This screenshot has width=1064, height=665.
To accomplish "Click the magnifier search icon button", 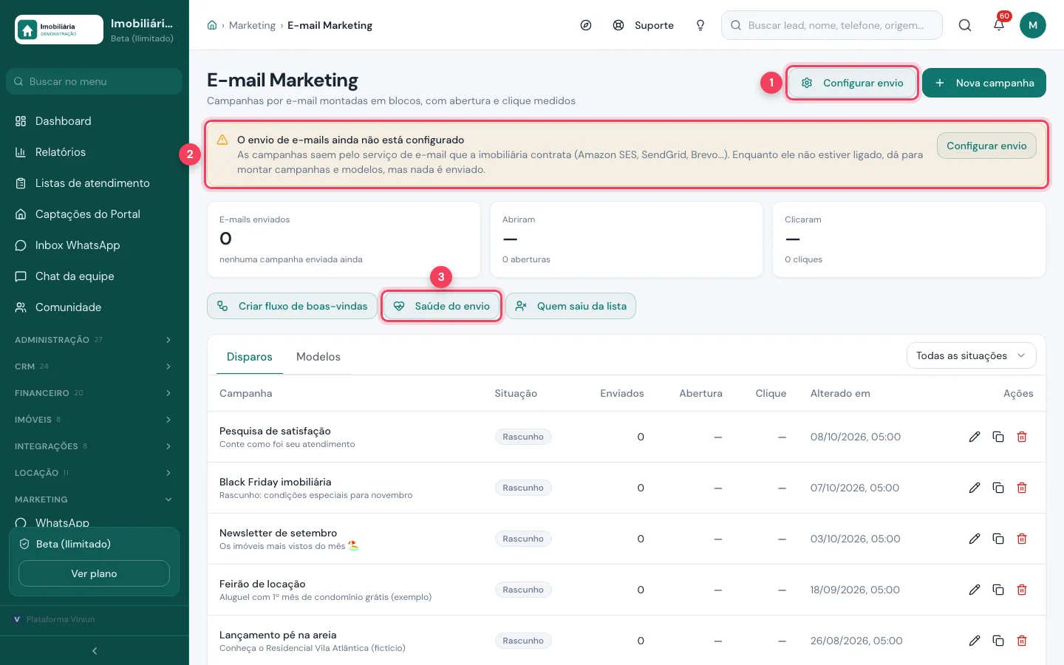I will [965, 25].
